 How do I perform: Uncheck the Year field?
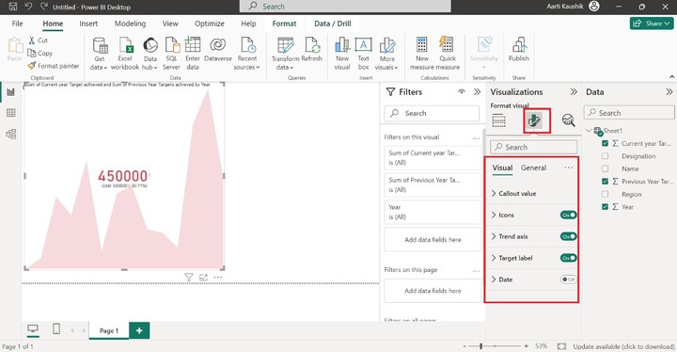(x=605, y=207)
